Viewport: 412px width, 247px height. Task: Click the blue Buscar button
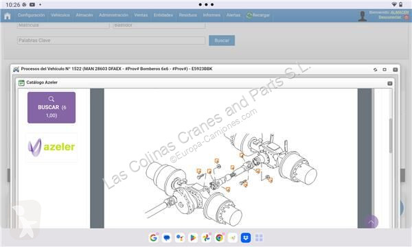click(222, 40)
